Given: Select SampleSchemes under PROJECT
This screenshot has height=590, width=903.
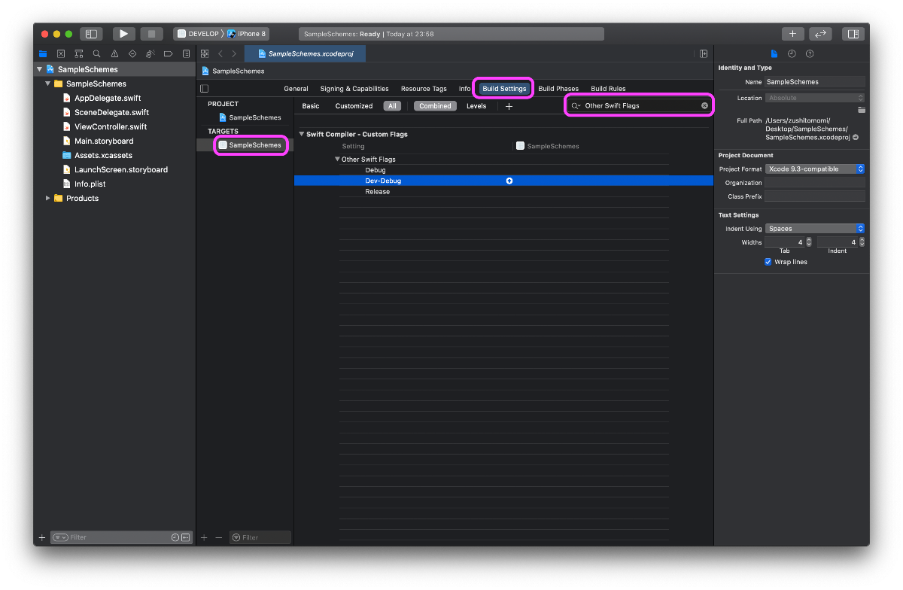Looking at the screenshot, I should [x=249, y=117].
